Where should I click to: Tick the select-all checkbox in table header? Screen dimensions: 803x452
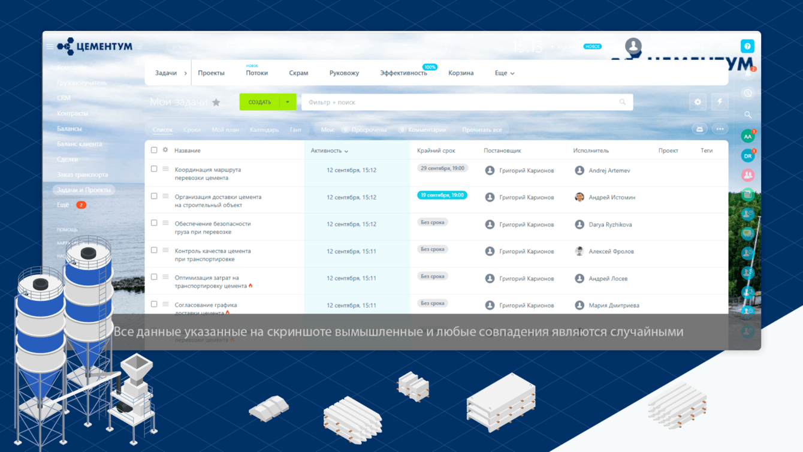click(154, 150)
